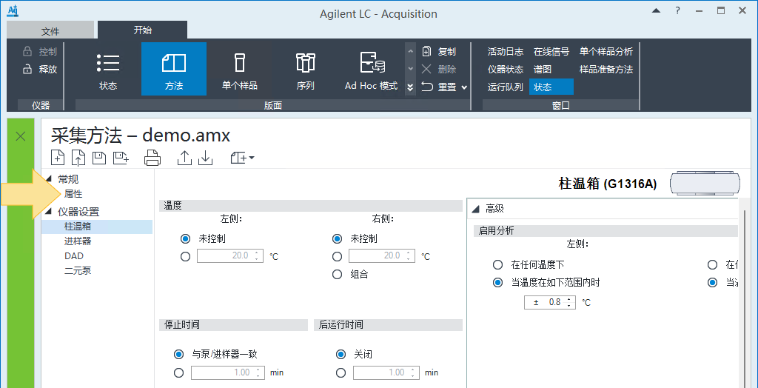Image resolution: width=758 pixels, height=388 pixels.
Task: Click the 重置 layout button
Action: point(438,87)
